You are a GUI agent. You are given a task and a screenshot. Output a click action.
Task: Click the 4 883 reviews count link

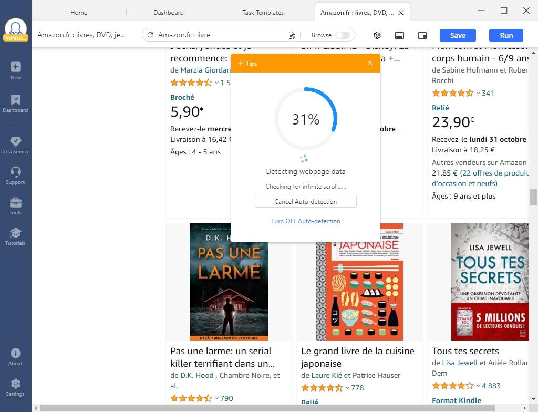(491, 386)
